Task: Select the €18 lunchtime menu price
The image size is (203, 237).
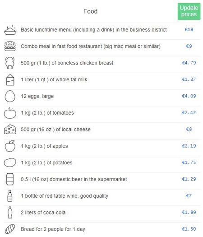Action: (189, 29)
